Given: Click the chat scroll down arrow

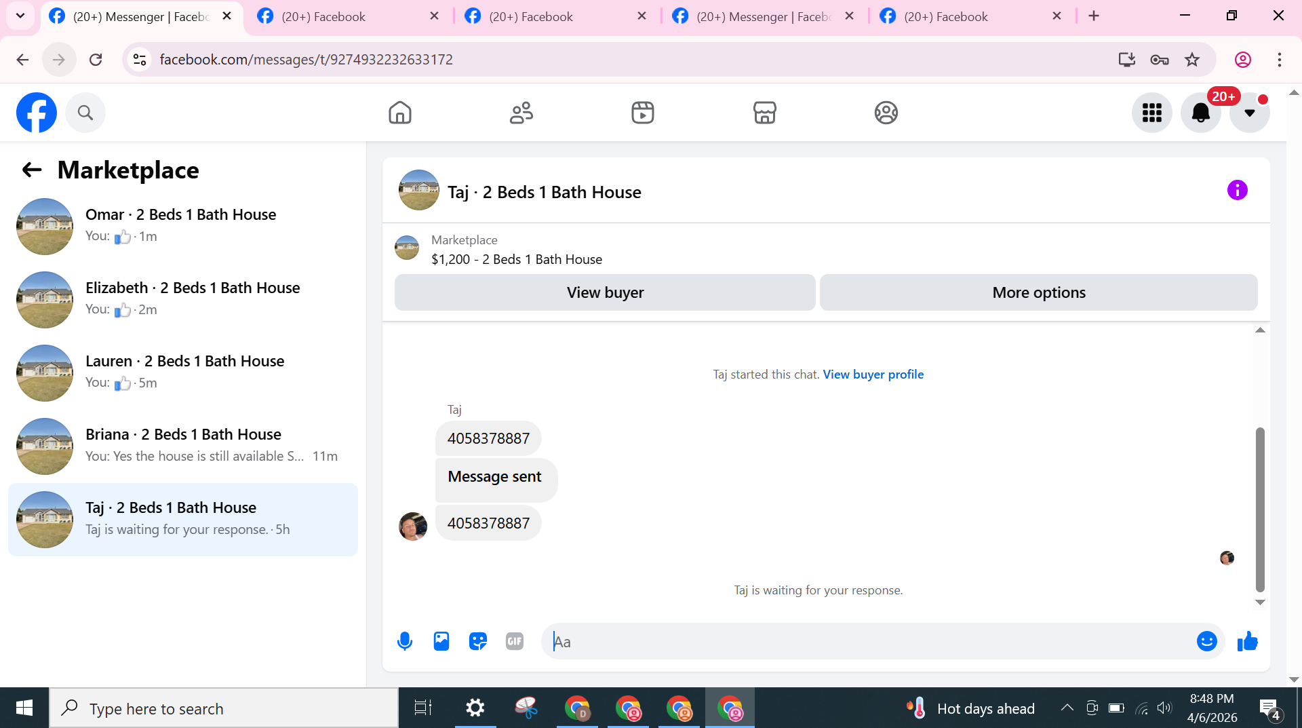Looking at the screenshot, I should pyautogui.click(x=1260, y=602).
